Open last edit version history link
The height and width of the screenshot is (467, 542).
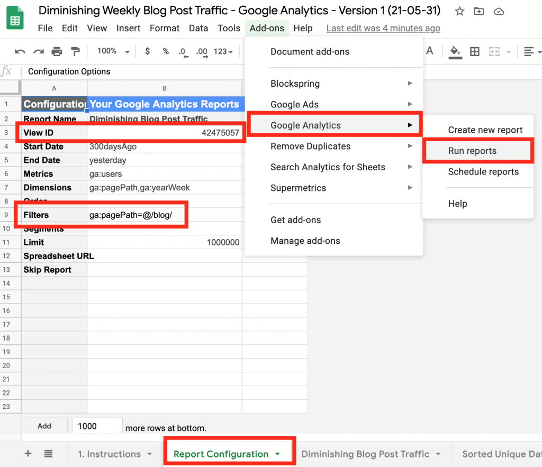(383, 29)
